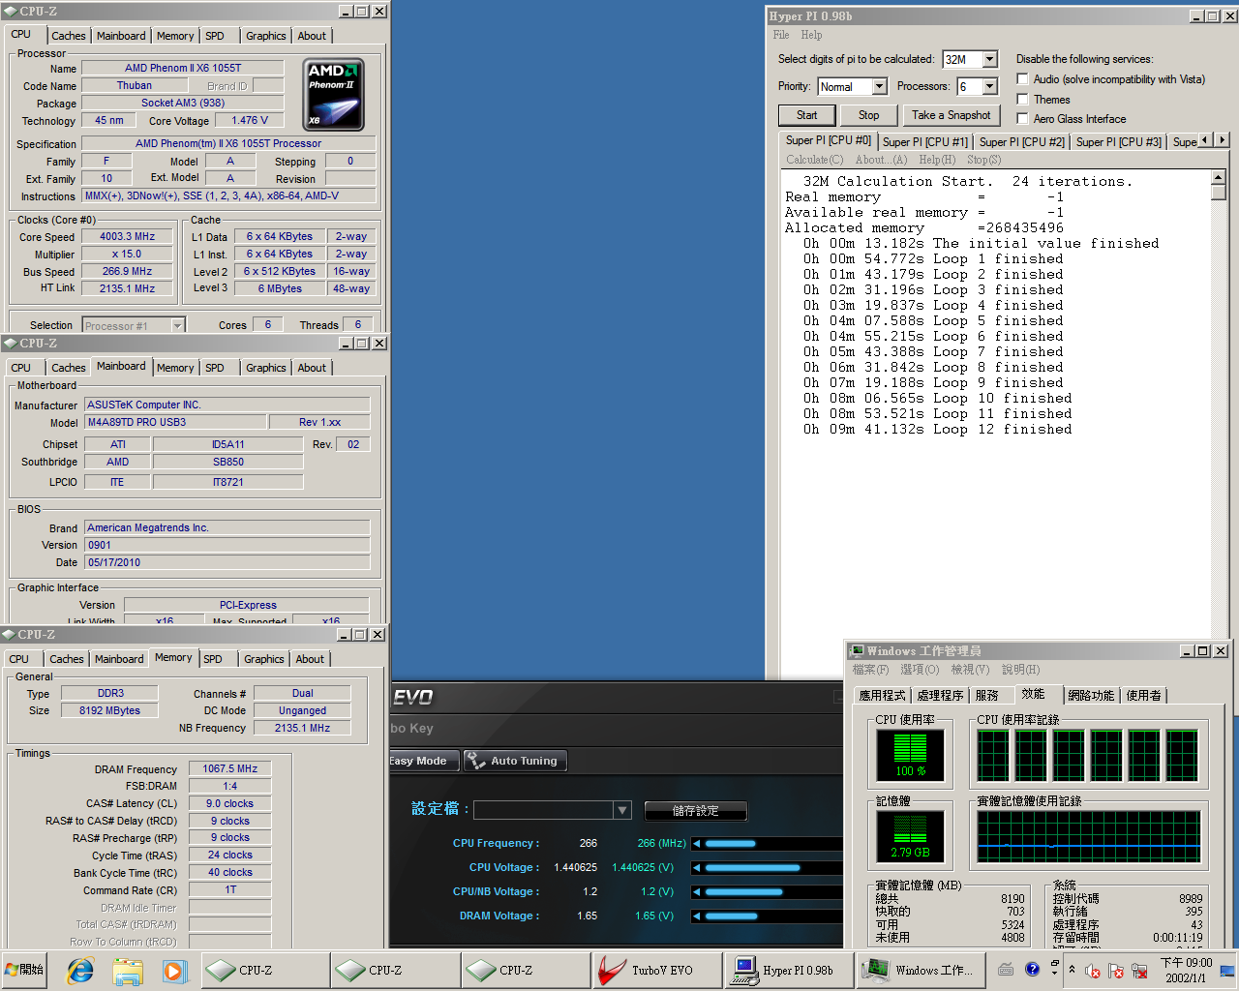Adjust the DRAM Voltage slider bar
Viewport: 1239px width, 991px height.
[732, 916]
